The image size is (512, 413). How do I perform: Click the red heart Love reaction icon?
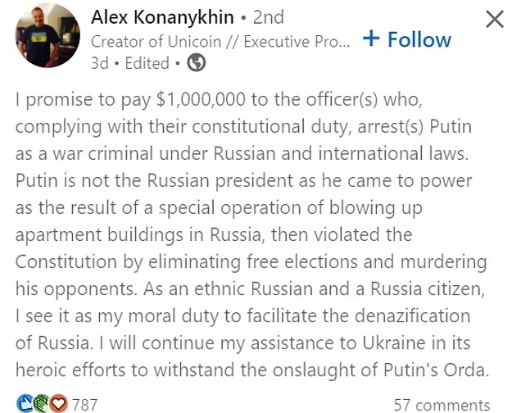(57, 403)
